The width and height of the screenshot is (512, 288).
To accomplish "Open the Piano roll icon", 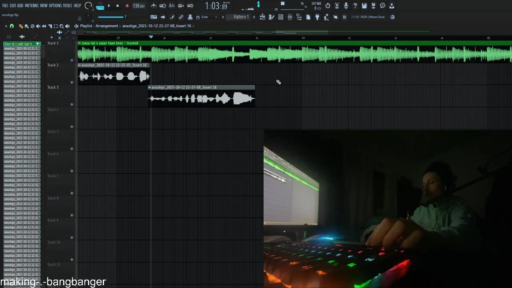I will pos(272,17).
